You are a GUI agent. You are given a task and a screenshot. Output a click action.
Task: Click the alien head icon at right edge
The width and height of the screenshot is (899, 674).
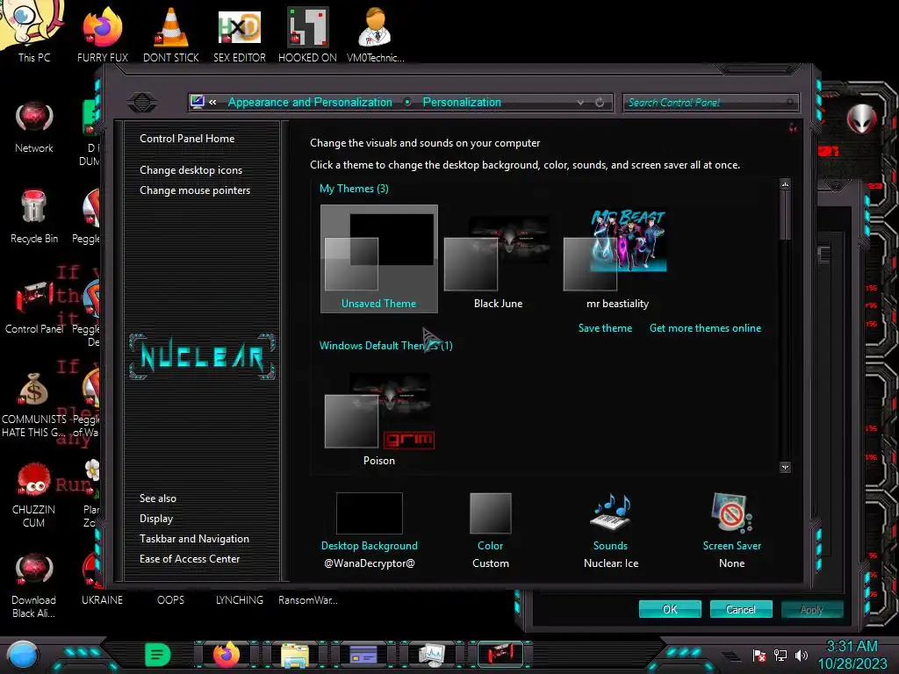click(861, 119)
